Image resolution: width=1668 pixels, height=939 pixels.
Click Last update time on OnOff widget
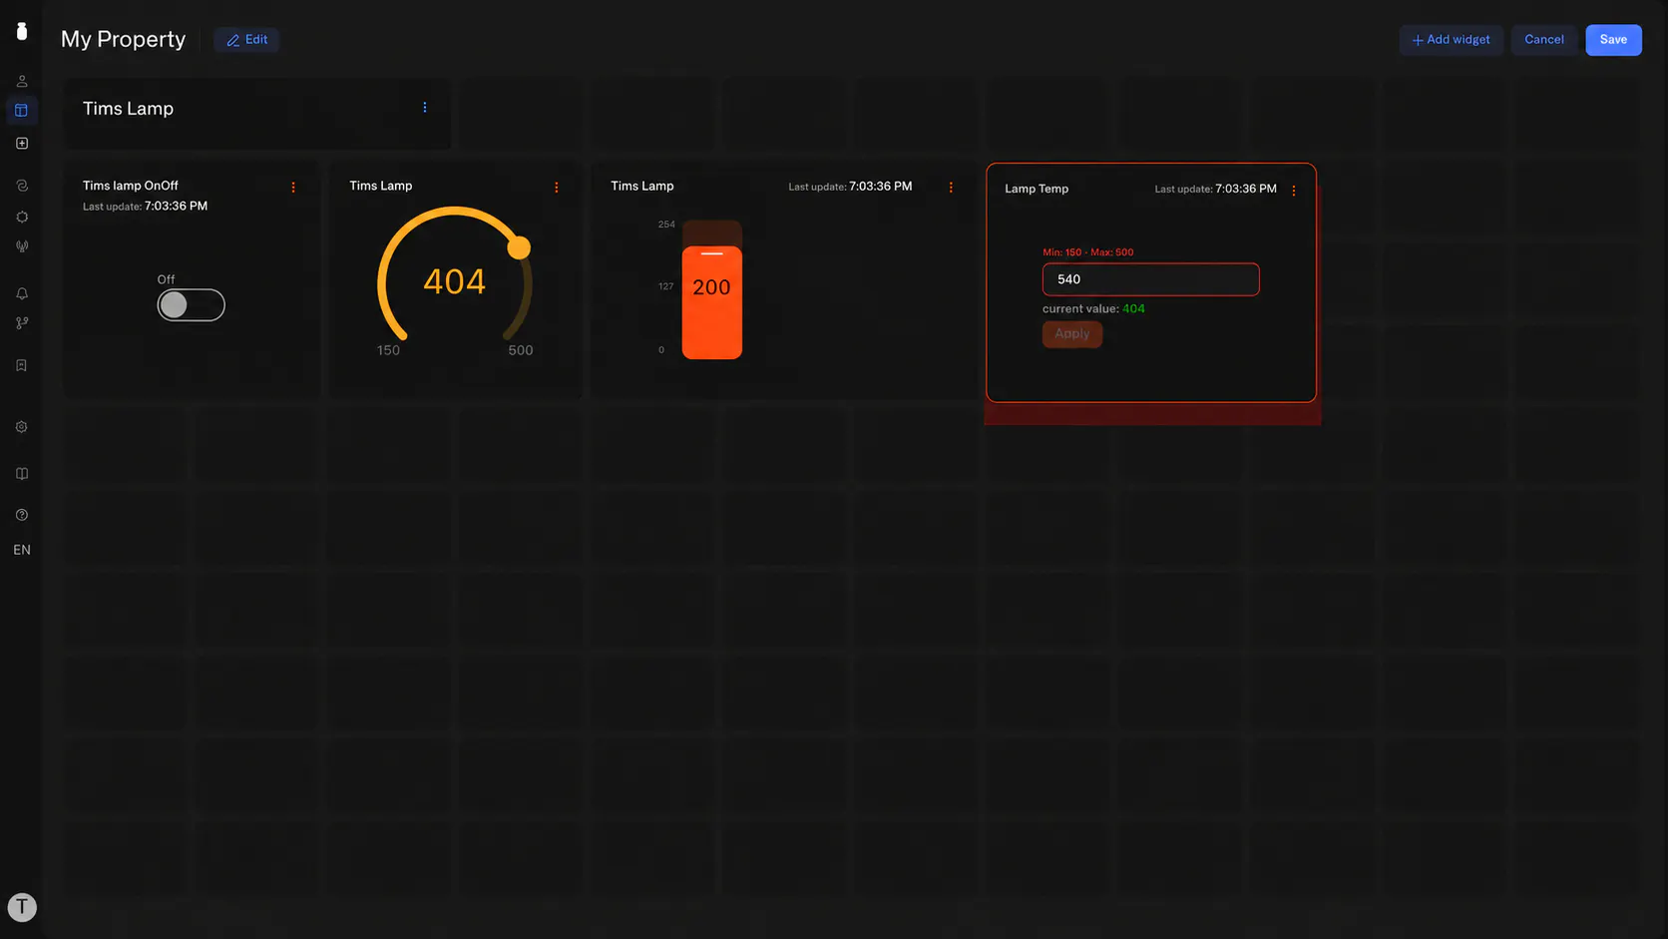pos(145,207)
